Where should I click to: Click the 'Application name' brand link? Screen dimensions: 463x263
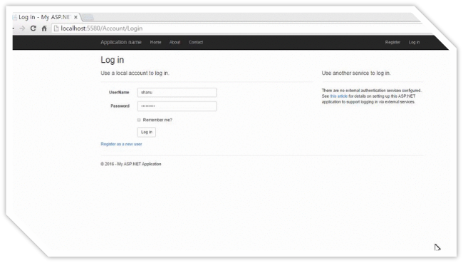point(121,42)
